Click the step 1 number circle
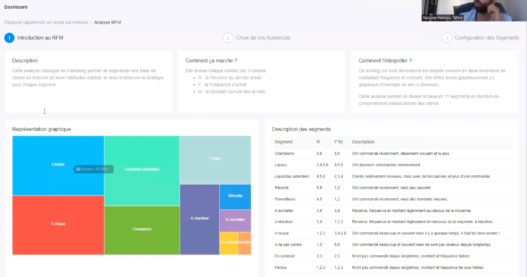The height and width of the screenshot is (277, 527). (9, 38)
